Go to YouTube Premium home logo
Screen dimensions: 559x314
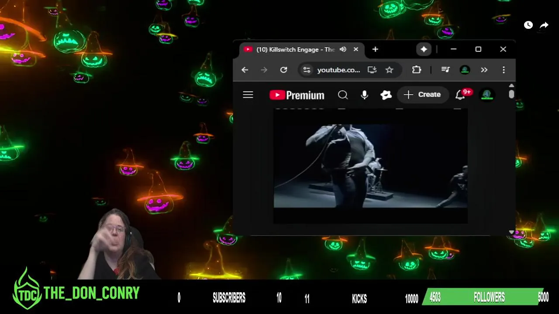point(297,95)
